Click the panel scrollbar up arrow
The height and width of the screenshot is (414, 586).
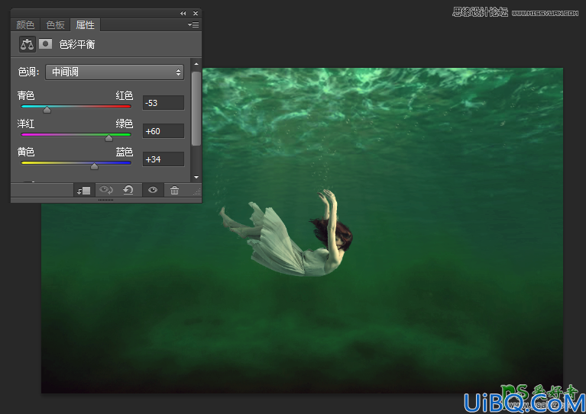click(196, 64)
